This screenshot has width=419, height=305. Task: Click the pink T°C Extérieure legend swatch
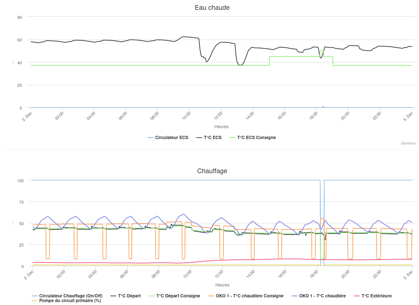(x=356, y=296)
